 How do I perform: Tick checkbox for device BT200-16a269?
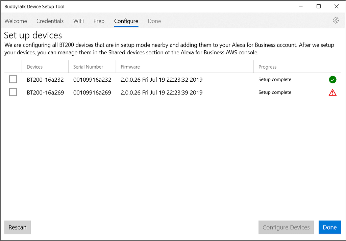click(x=13, y=92)
